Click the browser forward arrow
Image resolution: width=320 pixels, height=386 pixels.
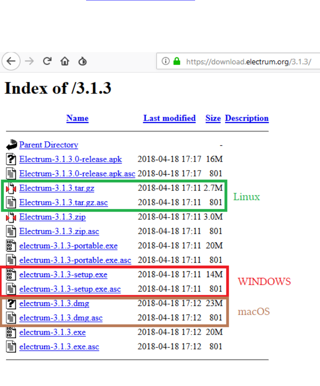[29, 61]
